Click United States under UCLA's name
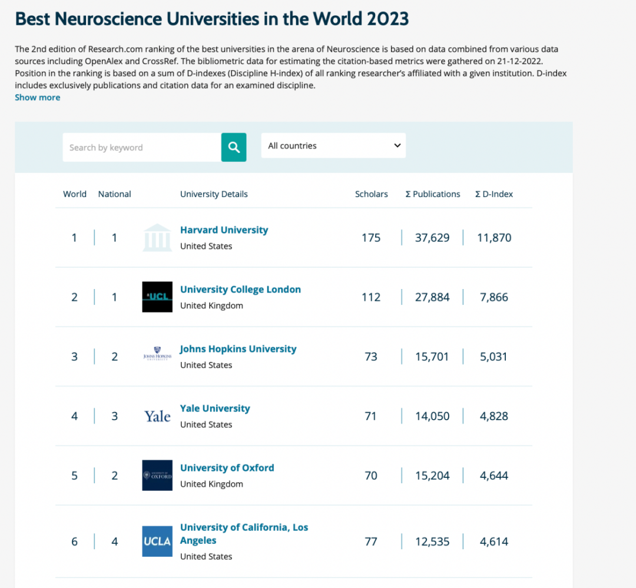Viewport: 636px width, 588px height. 206,556
